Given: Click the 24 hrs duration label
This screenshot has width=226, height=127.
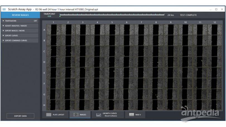Looking at the screenshot, I should click(x=171, y=15).
